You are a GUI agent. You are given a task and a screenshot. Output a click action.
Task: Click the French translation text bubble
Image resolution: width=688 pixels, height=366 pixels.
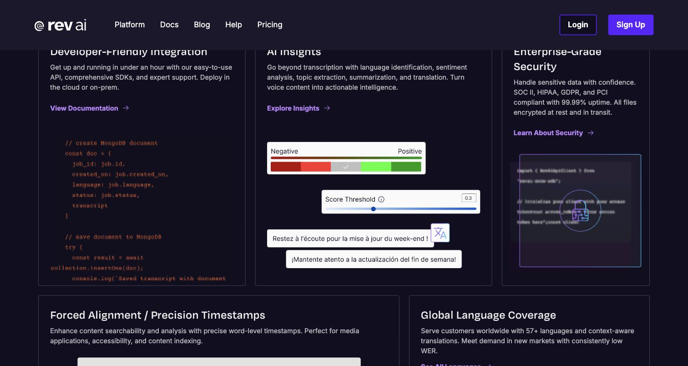coord(350,239)
